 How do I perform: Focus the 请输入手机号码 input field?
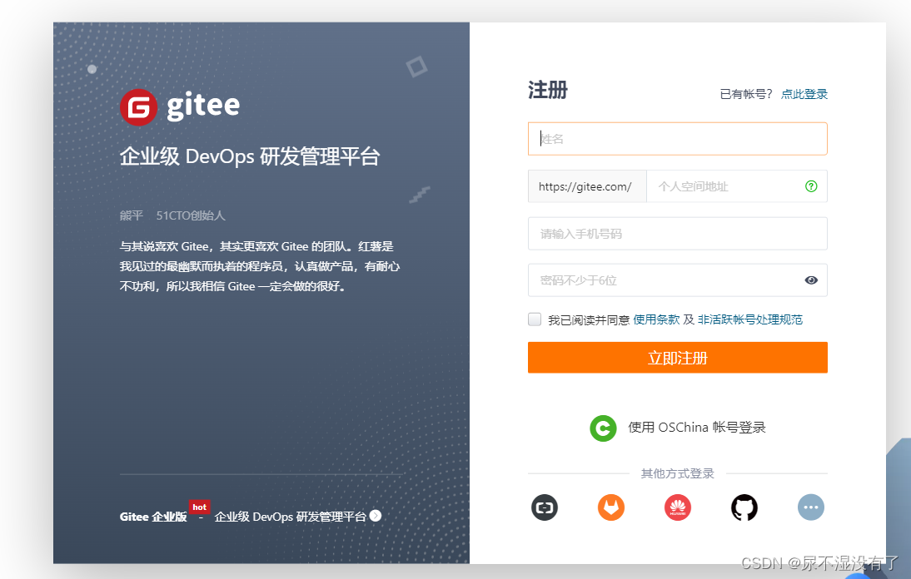678,234
